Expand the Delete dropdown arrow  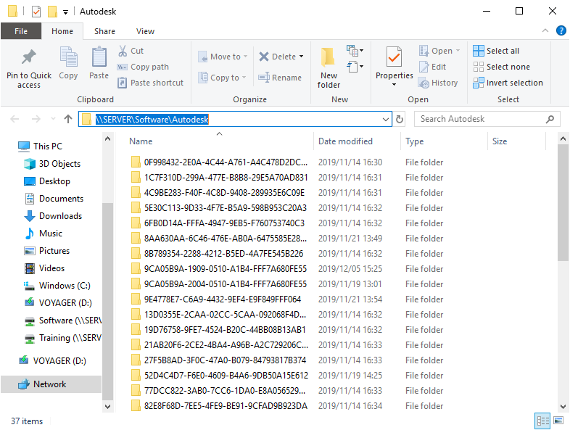click(302, 57)
